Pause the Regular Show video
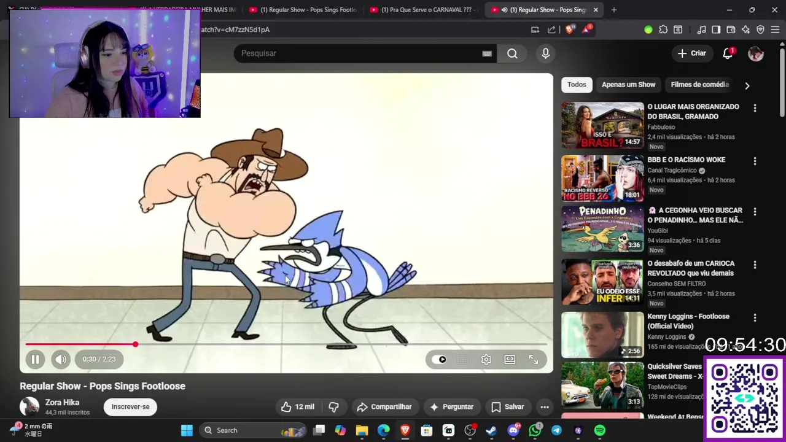The height and width of the screenshot is (442, 786). pyautogui.click(x=35, y=360)
